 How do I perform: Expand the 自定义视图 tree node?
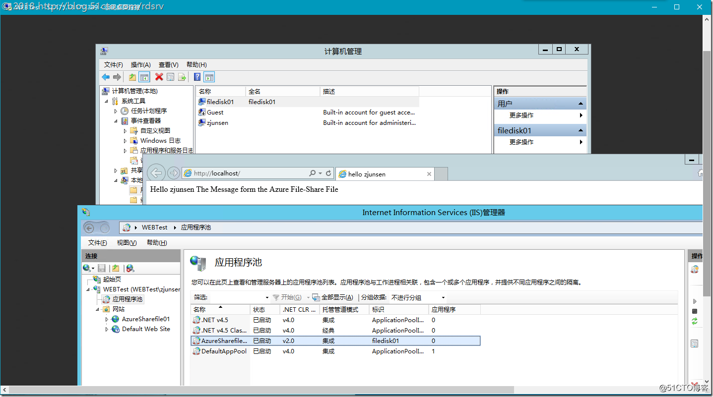pos(126,131)
